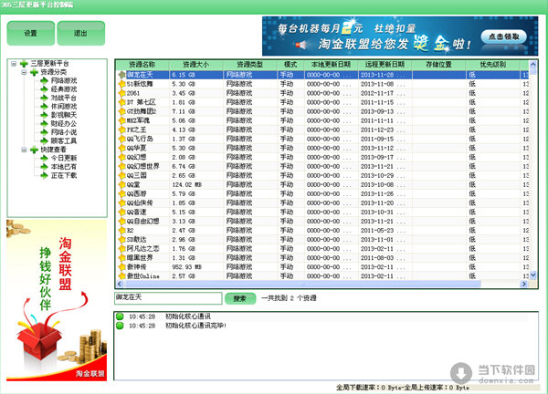548x394 pixels.
Task: Select the 傲神传 row name
Action: [136, 267]
